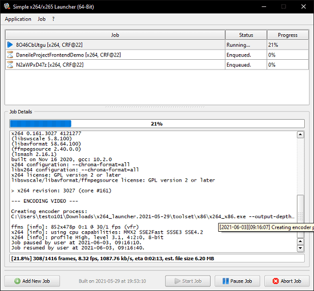Click log line 'Creating encoder process:'
The image size is (314, 291).
click(x=49, y=211)
